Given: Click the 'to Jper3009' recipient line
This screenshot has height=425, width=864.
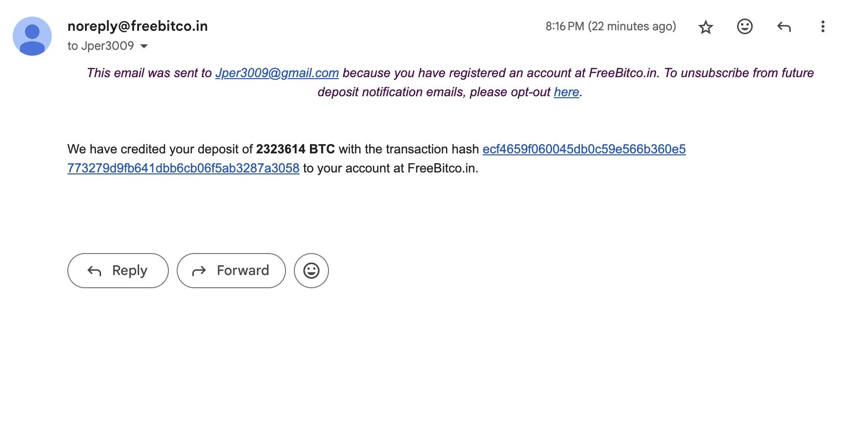Looking at the screenshot, I should coord(101,46).
